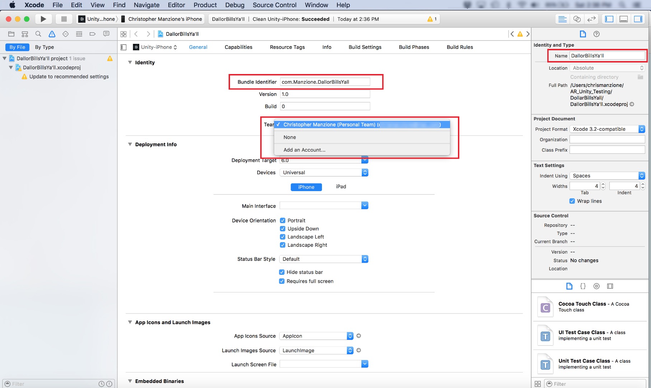This screenshot has width=651, height=388.
Task: Run the build with the Play button
Action: pyautogui.click(x=43, y=19)
